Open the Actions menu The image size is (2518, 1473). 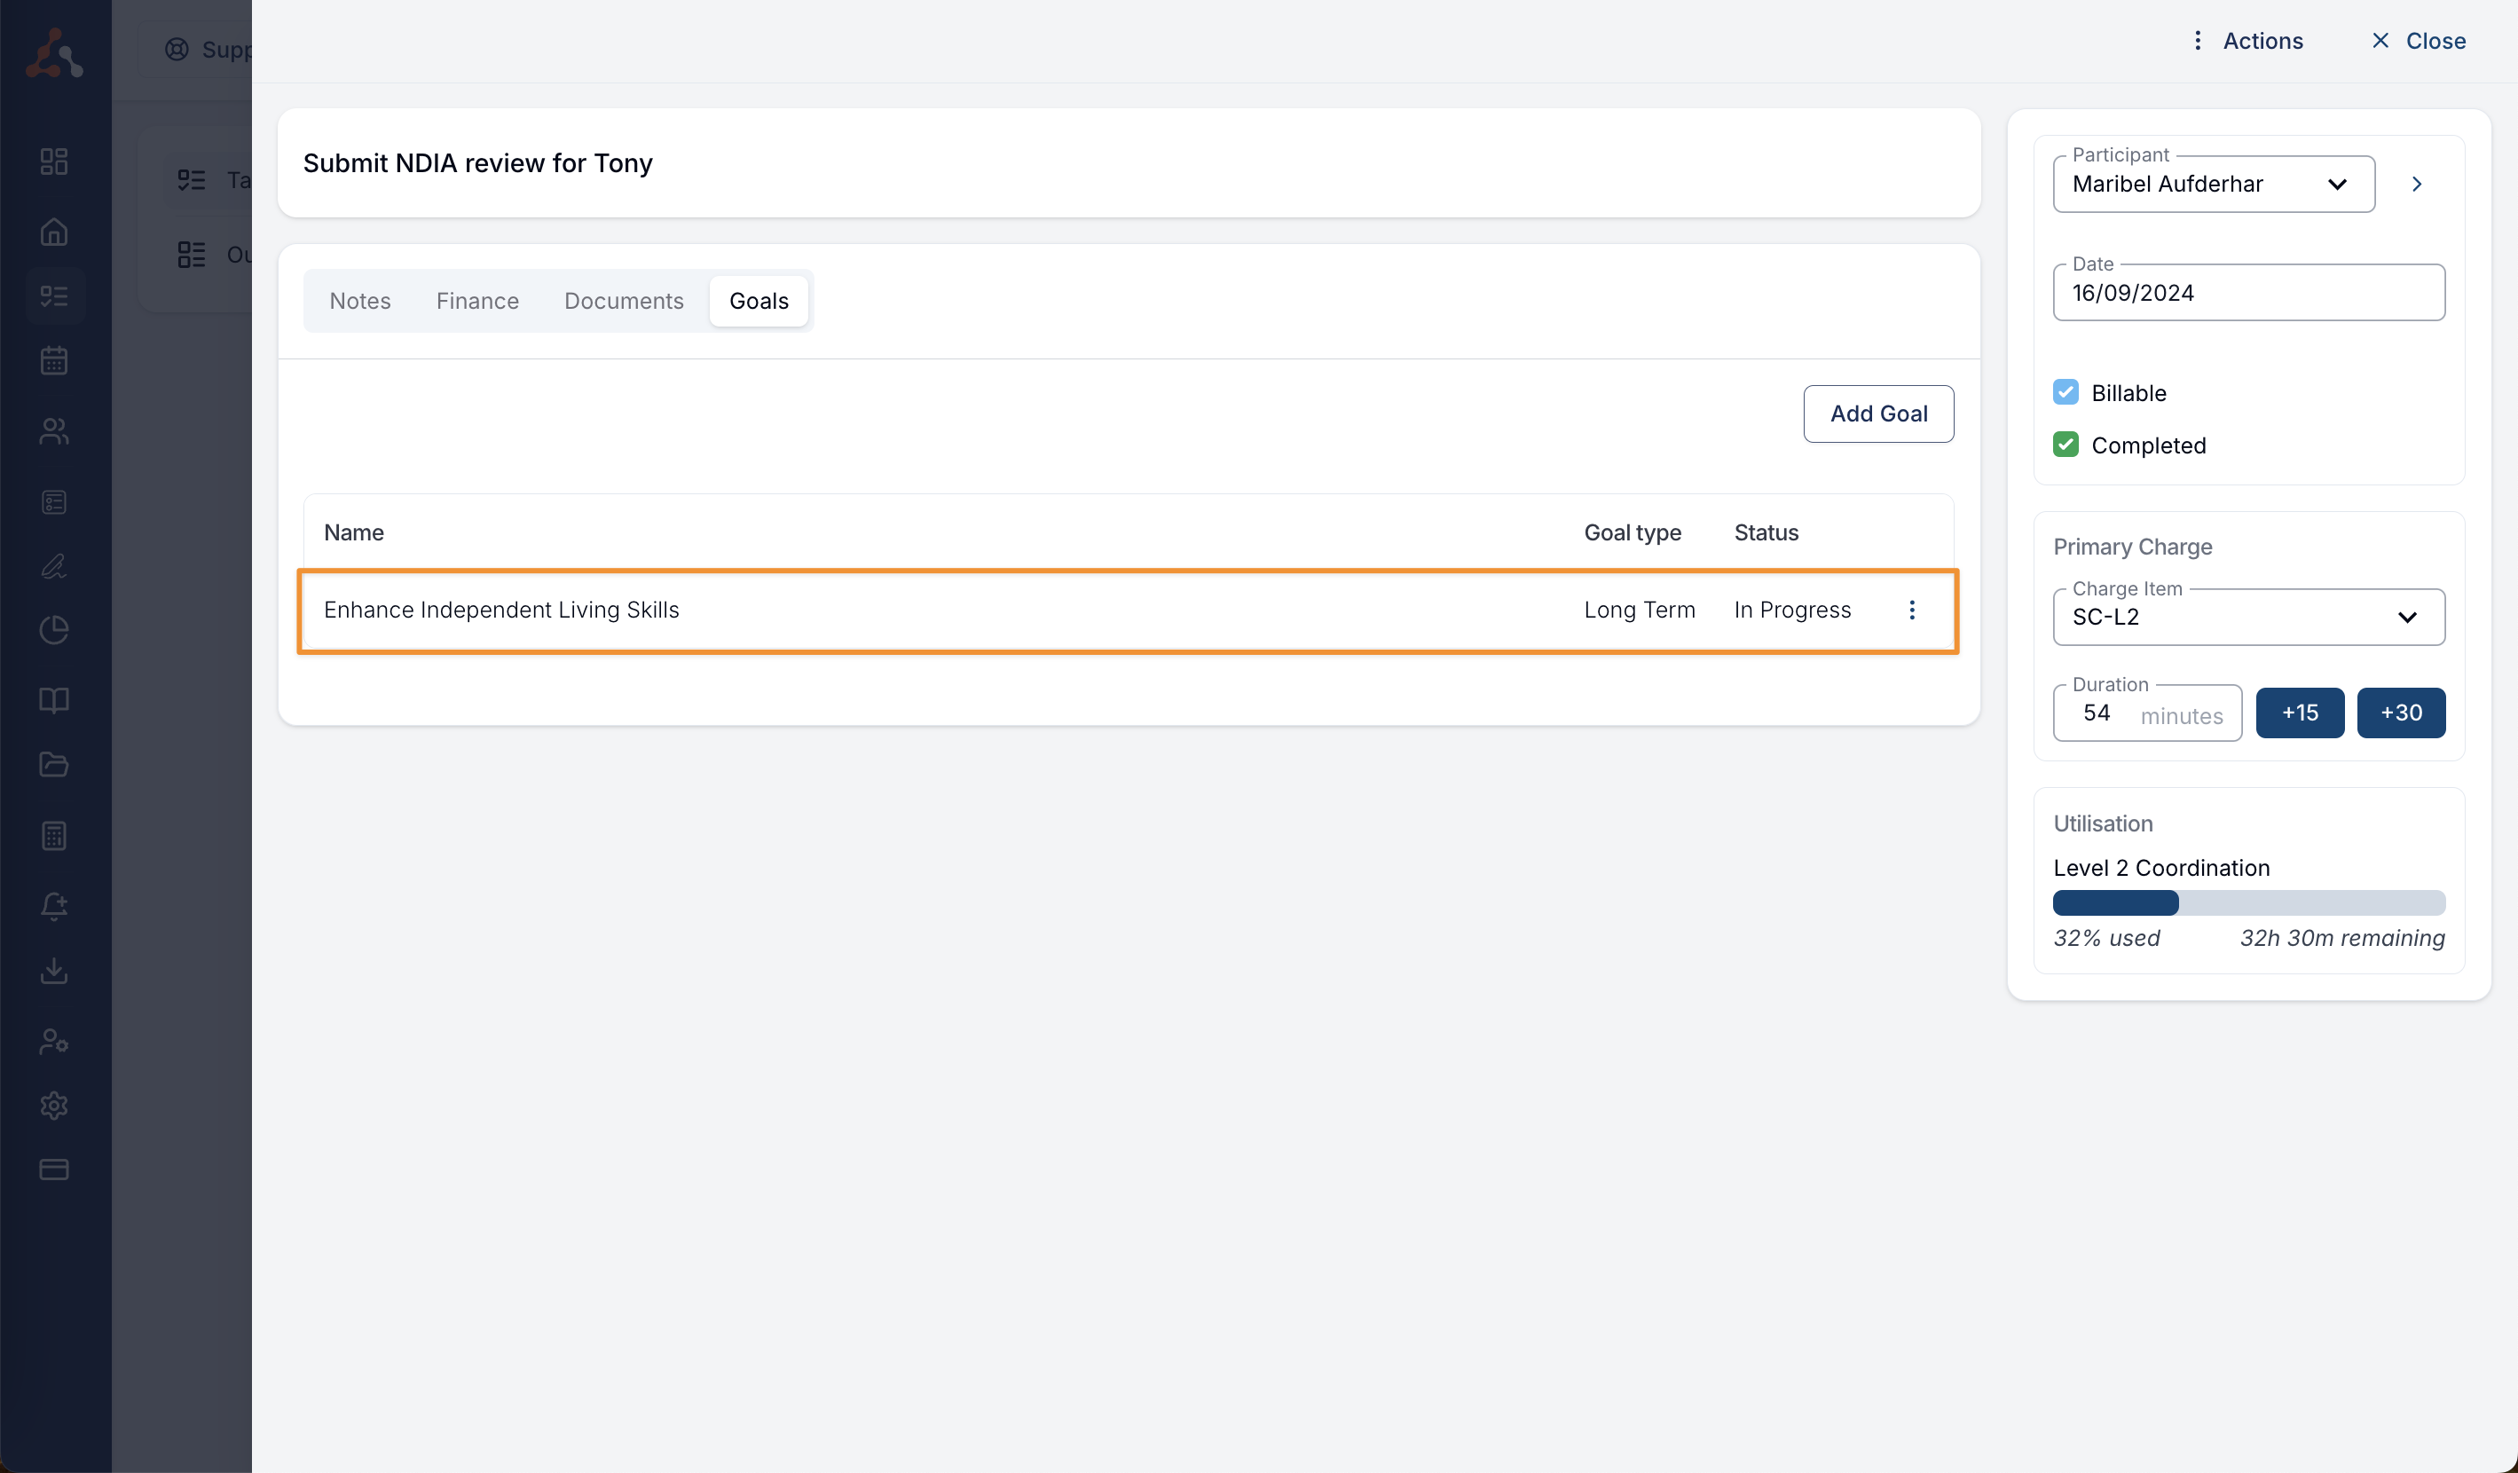[x=2248, y=41]
